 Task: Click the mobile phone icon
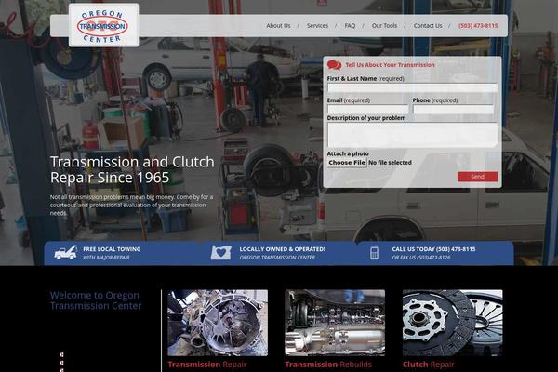374,253
